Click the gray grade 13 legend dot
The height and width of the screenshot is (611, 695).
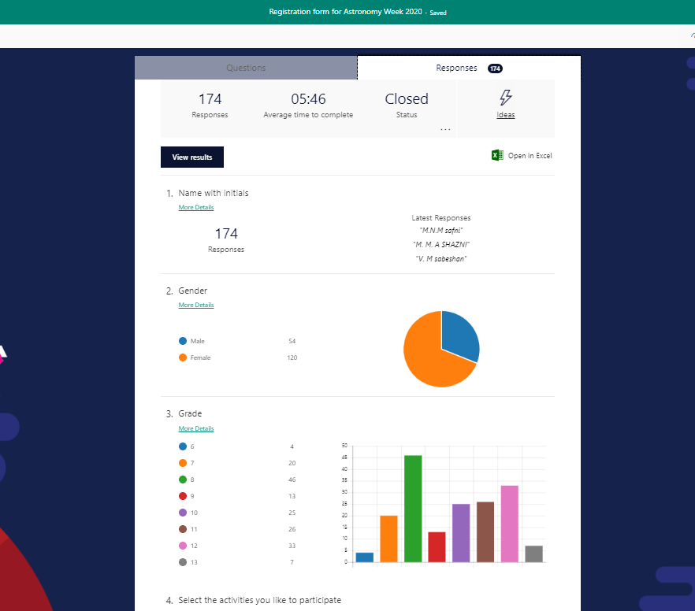(183, 562)
